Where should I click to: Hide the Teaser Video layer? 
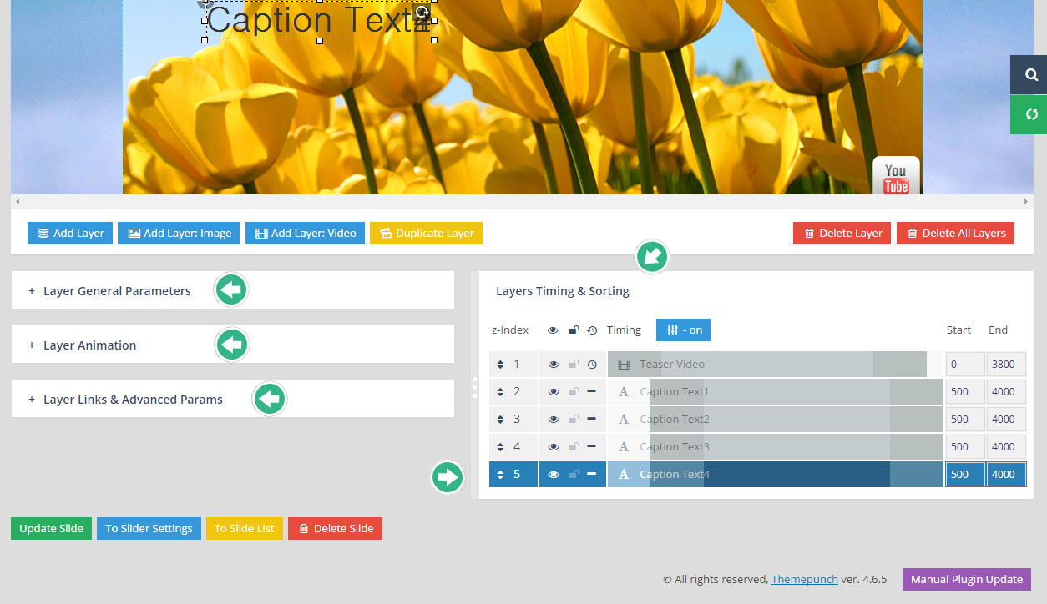[553, 365]
